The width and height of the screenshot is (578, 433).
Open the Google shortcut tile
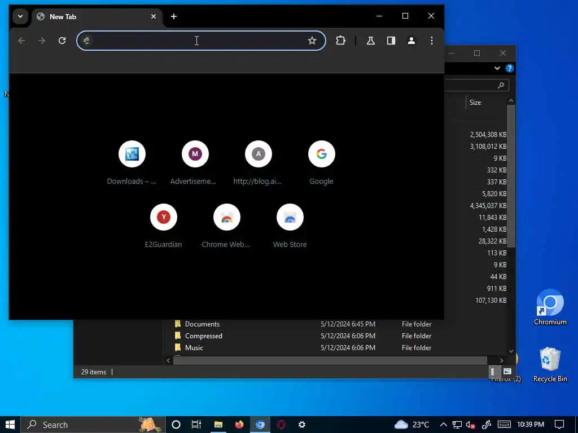pos(321,163)
